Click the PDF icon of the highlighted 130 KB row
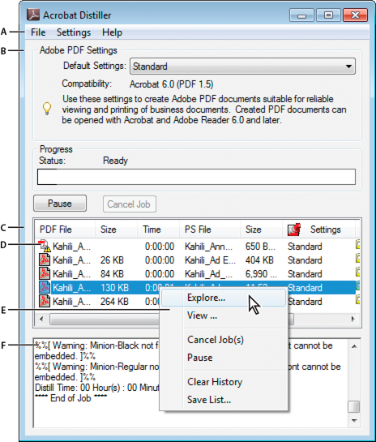Screen dimensions: 376x442 click(45, 288)
